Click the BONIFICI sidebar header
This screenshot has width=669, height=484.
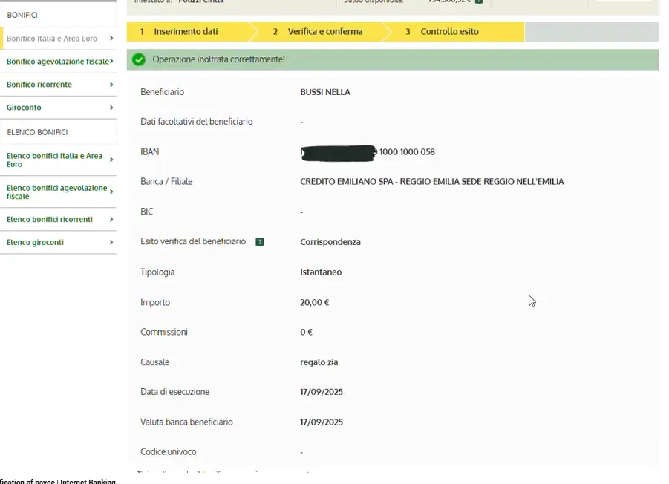[22, 14]
